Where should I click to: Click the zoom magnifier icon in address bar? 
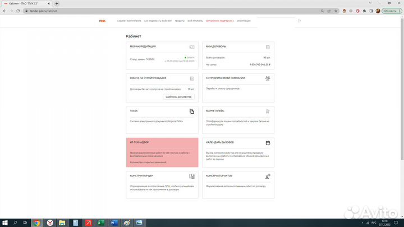pyautogui.click(x=322, y=11)
